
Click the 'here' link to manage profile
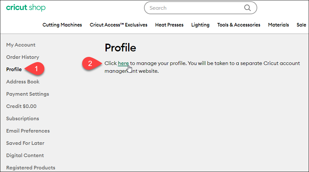(123, 63)
